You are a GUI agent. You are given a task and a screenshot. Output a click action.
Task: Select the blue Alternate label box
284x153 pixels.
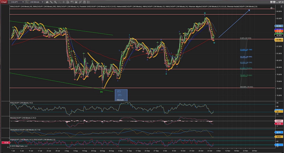[x=121, y=95]
